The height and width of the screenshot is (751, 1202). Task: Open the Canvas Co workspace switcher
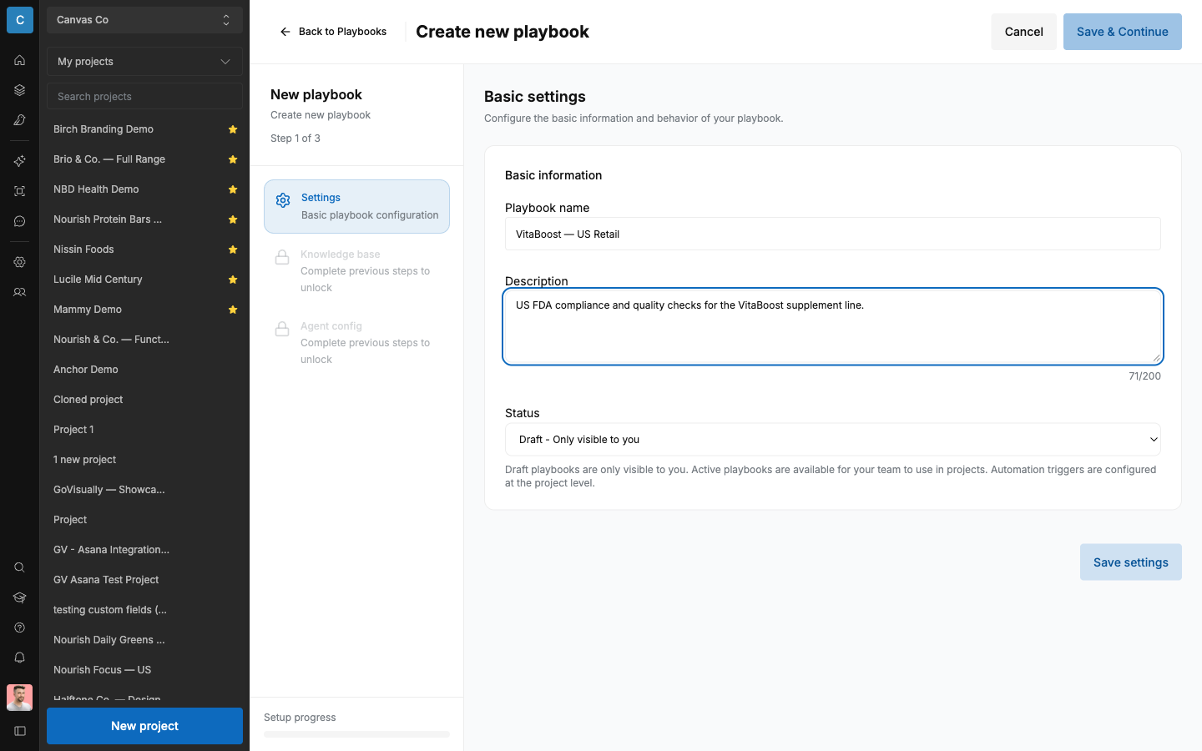click(144, 20)
